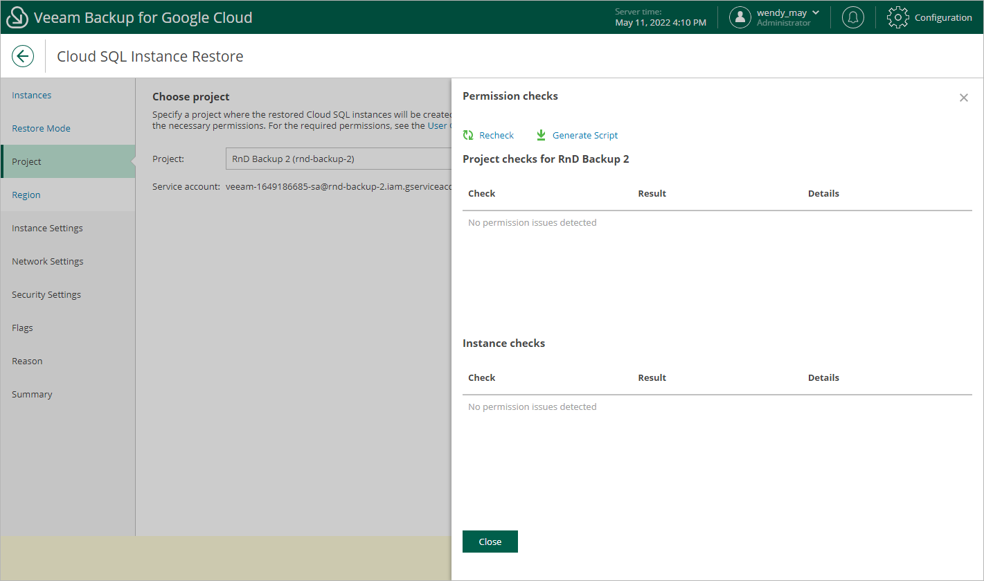The height and width of the screenshot is (581, 984).
Task: Open Configuration gear icon
Action: tap(897, 18)
